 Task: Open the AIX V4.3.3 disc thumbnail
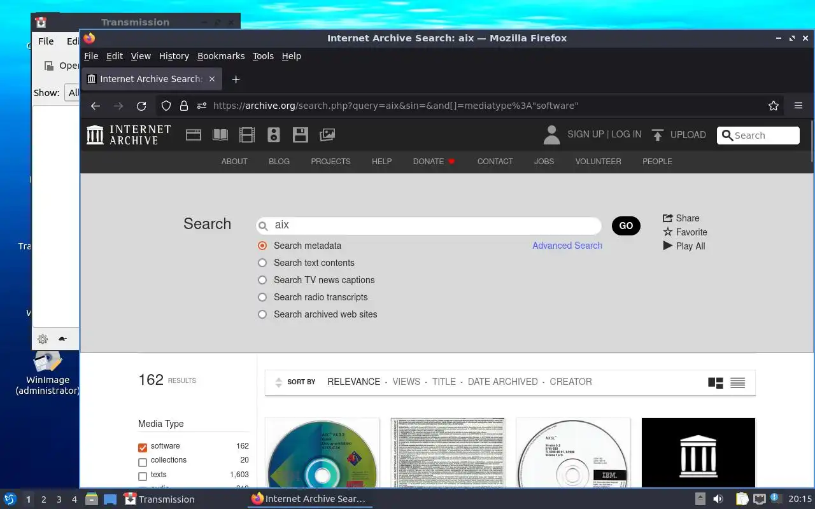click(x=322, y=453)
